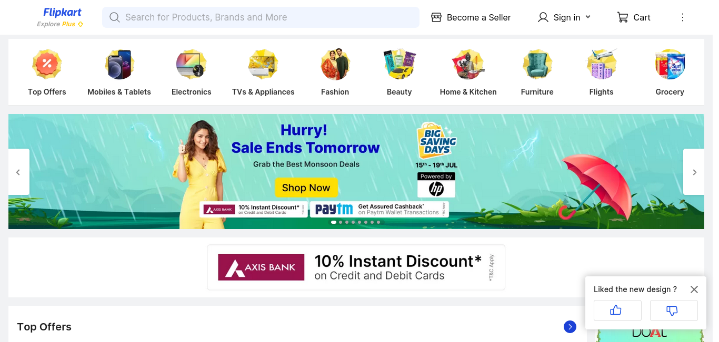
Task: Expand Top Offers with blue arrow
Action: (570, 327)
